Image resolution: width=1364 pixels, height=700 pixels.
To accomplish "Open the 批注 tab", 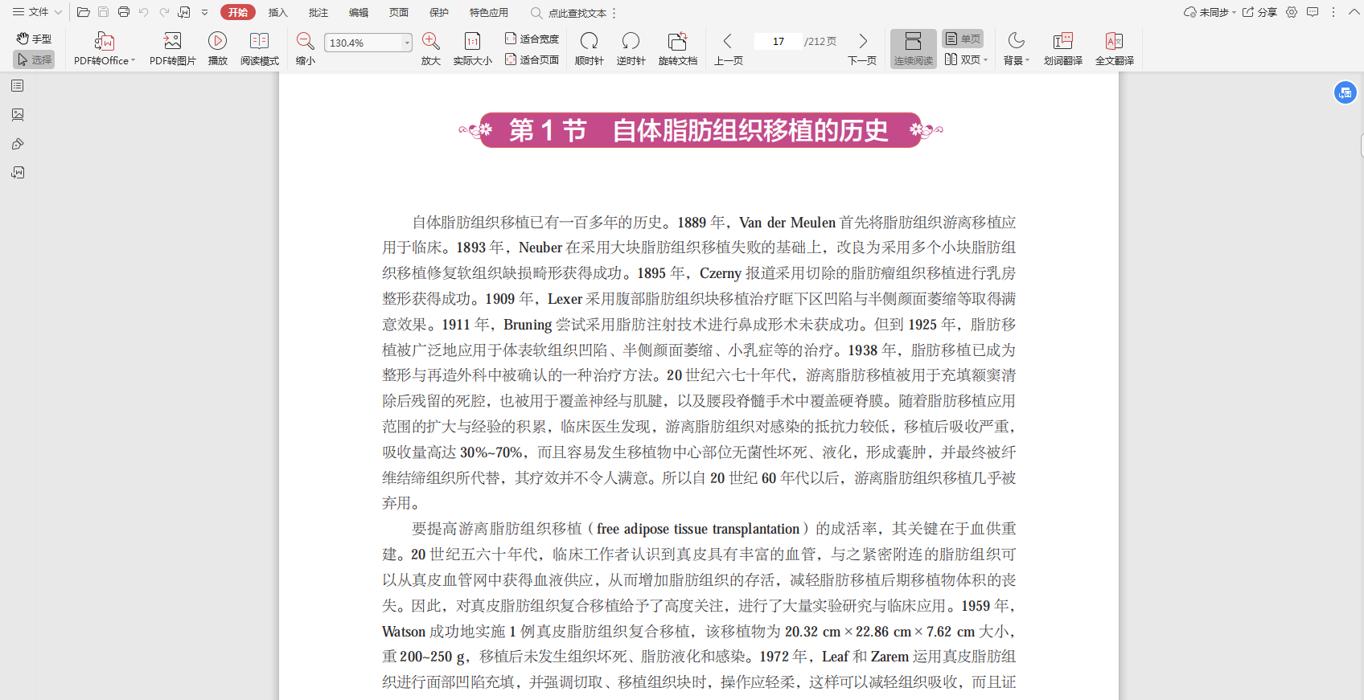I will pos(318,12).
